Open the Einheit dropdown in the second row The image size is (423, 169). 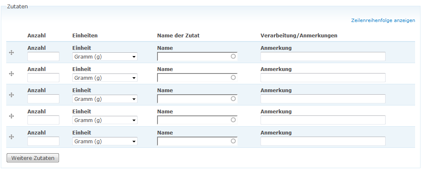[105, 78]
